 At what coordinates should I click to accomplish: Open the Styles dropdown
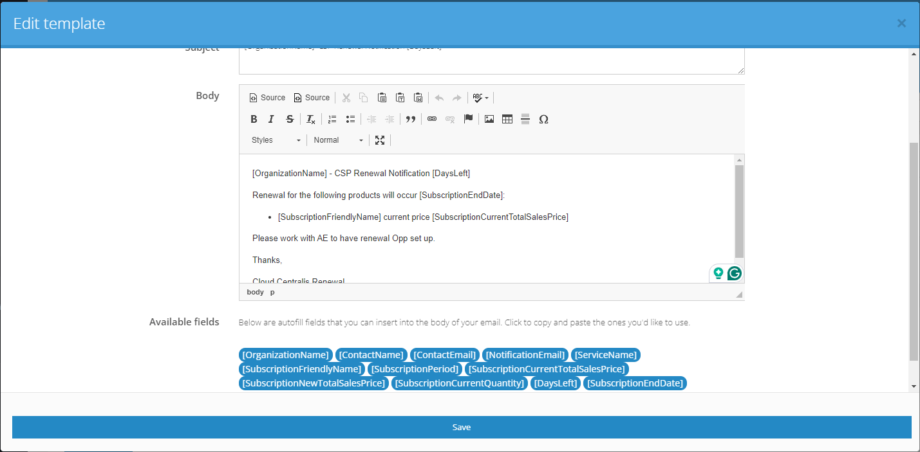(276, 140)
